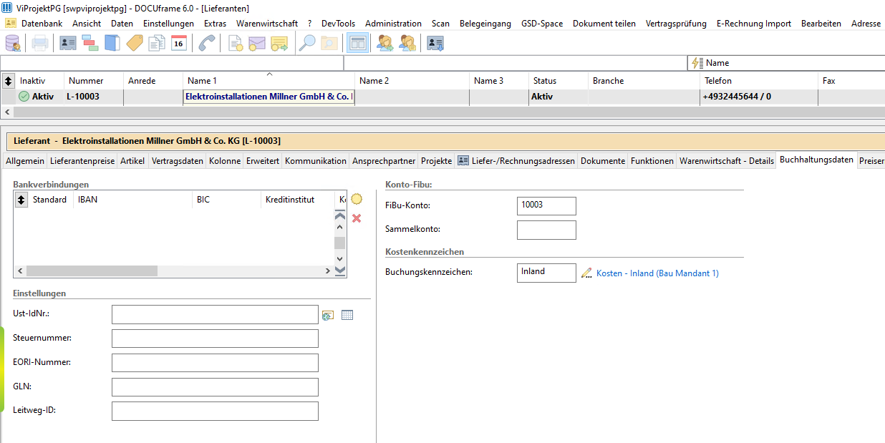Open the Warenwirtschaft menu
This screenshot has width=885, height=443.
point(267,24)
